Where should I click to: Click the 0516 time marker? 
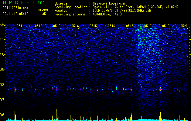click(x=111, y=26)
